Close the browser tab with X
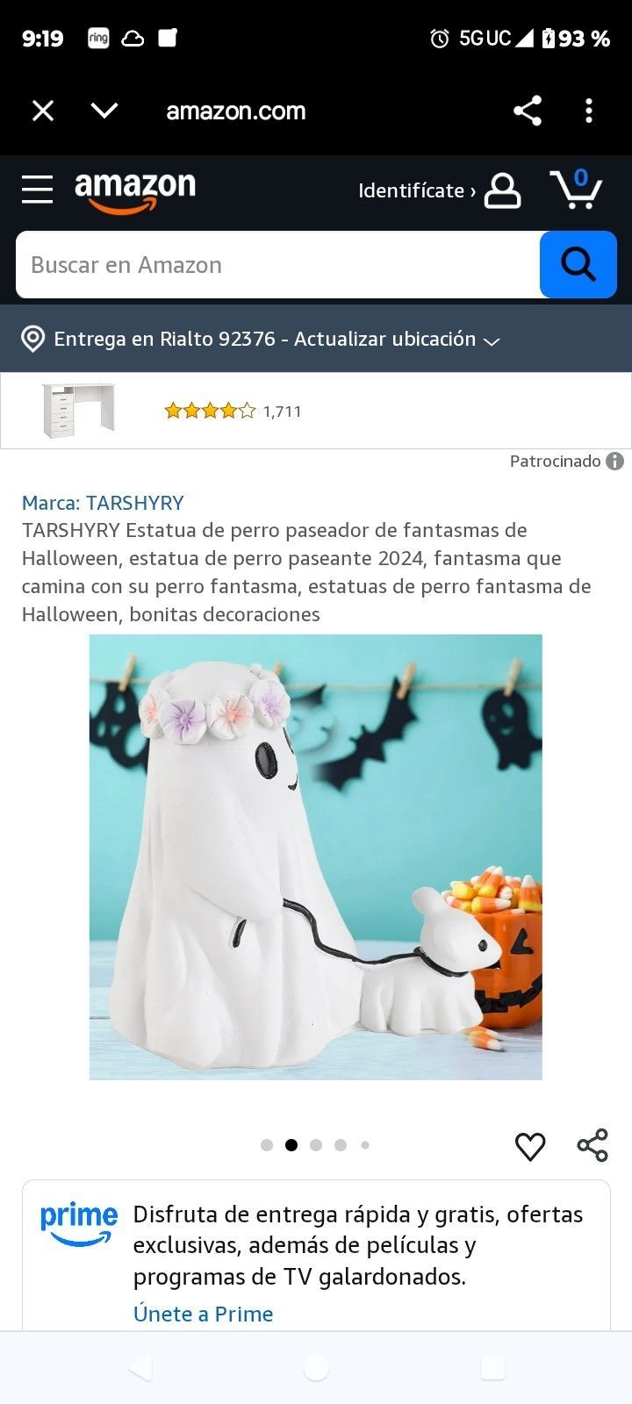Image resolution: width=632 pixels, height=1404 pixels. click(x=43, y=111)
